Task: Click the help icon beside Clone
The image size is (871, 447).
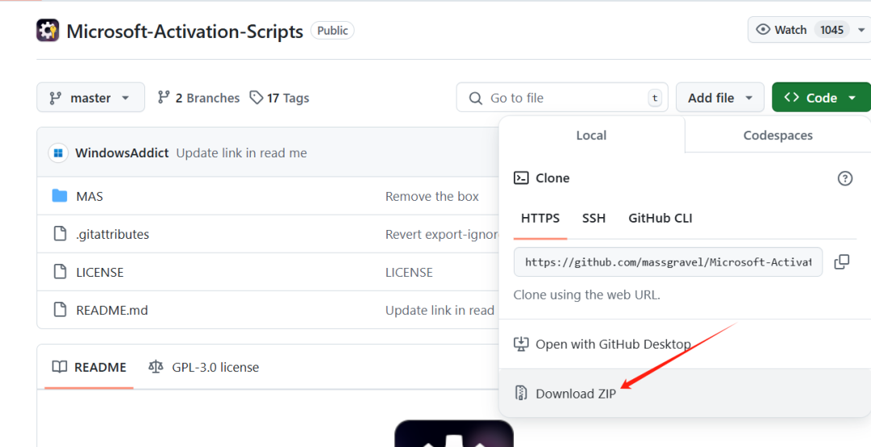Action: pyautogui.click(x=844, y=178)
